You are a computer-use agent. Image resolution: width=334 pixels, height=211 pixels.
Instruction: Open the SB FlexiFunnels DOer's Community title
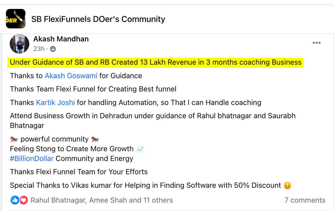point(98,19)
